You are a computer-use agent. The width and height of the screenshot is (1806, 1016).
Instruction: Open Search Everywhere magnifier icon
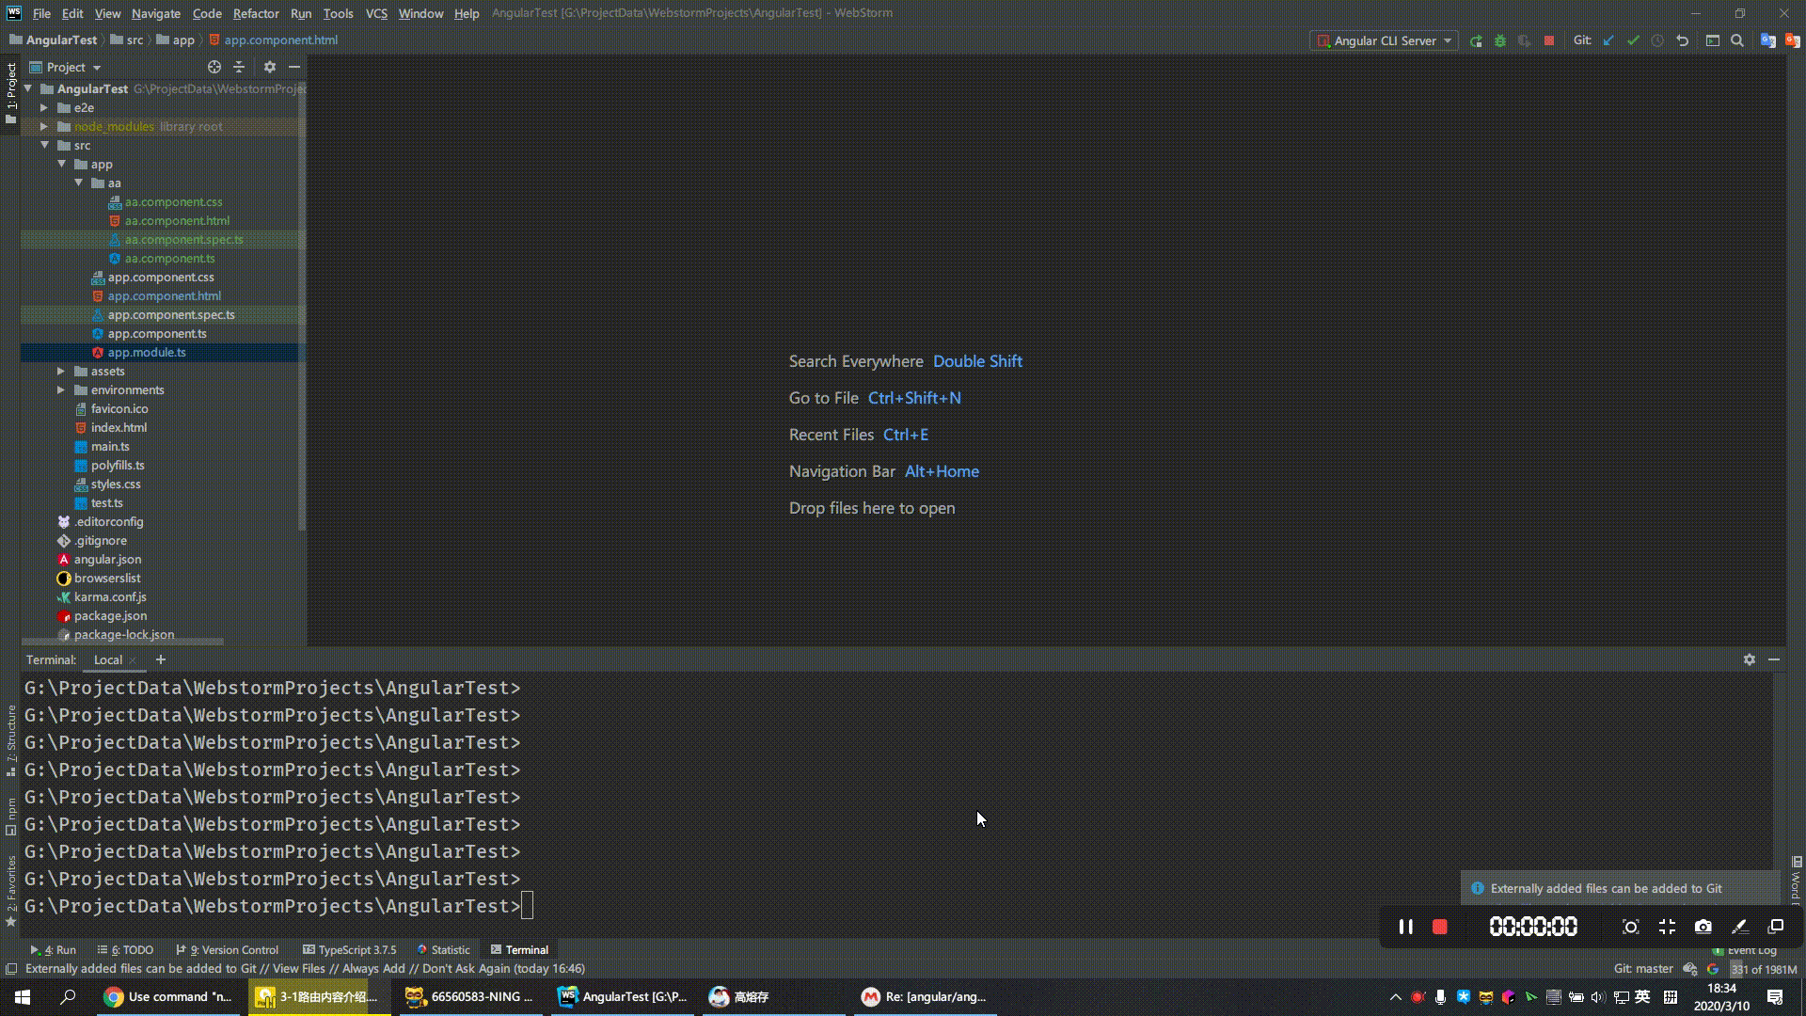[x=1737, y=40]
